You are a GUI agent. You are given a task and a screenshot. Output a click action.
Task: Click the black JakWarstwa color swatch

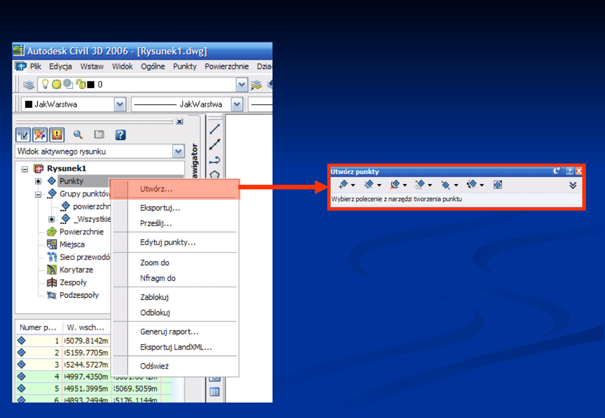(28, 104)
